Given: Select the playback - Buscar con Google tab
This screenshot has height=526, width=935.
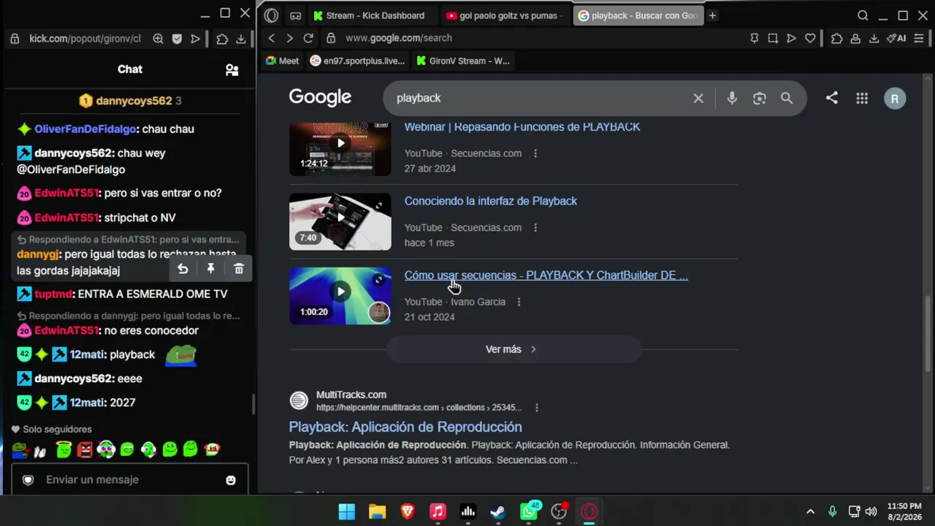Looking at the screenshot, I should tap(638, 15).
